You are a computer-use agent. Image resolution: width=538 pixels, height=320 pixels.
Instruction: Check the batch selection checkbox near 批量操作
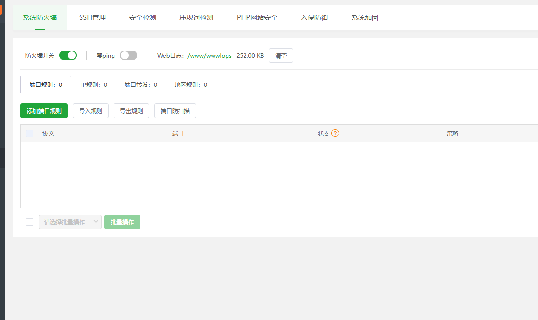click(29, 221)
